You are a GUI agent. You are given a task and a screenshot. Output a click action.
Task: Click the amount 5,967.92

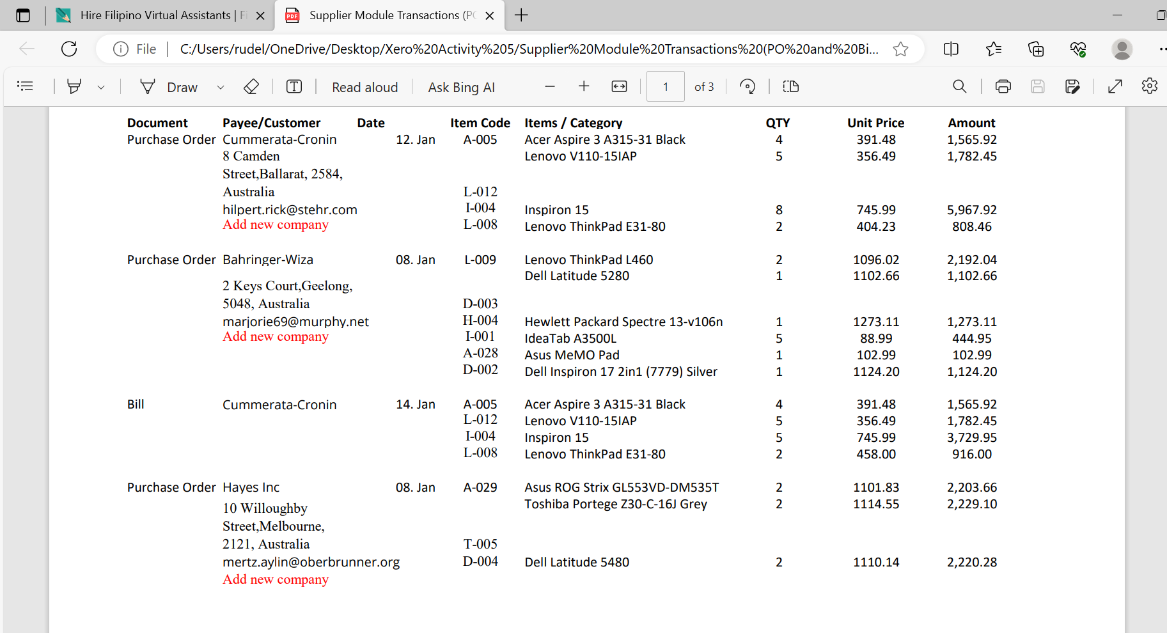pyautogui.click(x=972, y=210)
